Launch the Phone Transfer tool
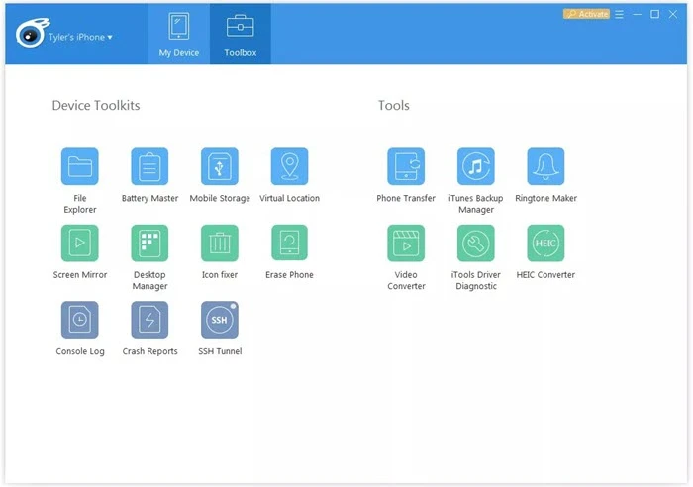 406,166
